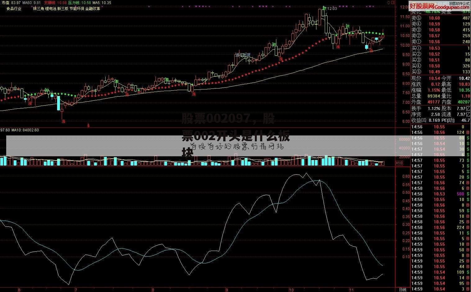
Task: Click the 总量 89384 value
Action: tap(434, 96)
